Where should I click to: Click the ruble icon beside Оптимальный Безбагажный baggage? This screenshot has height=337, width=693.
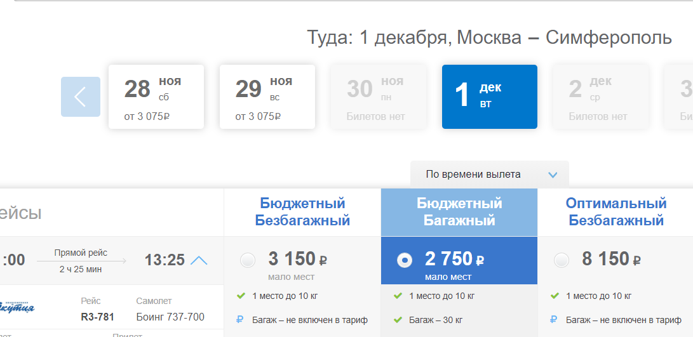pyautogui.click(x=554, y=320)
